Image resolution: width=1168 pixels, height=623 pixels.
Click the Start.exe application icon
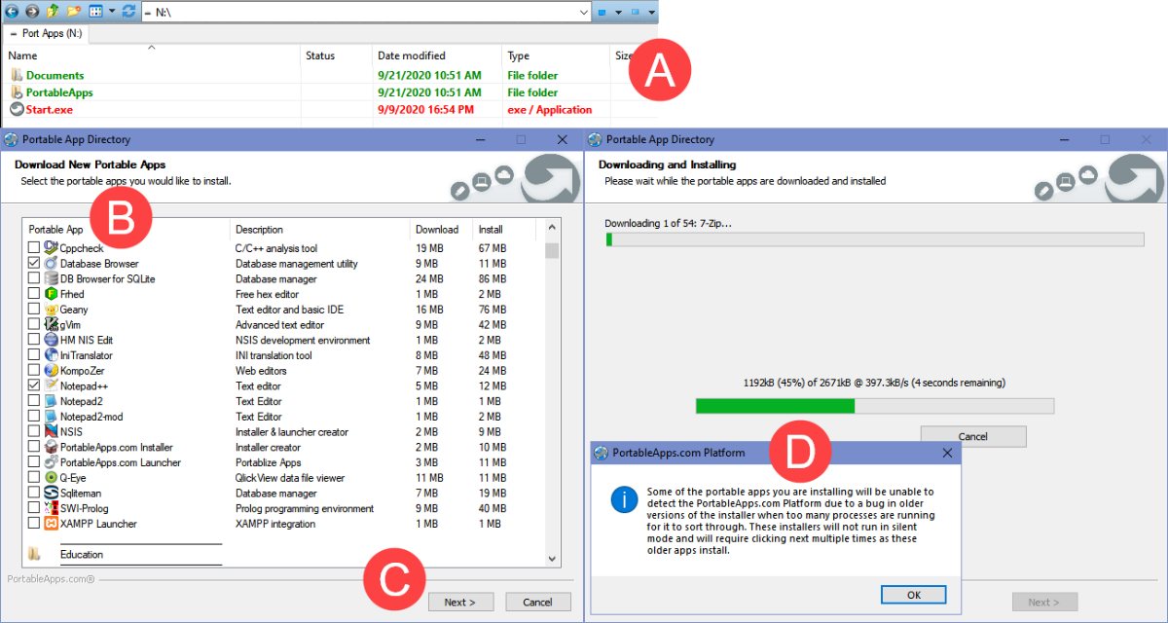click(17, 109)
